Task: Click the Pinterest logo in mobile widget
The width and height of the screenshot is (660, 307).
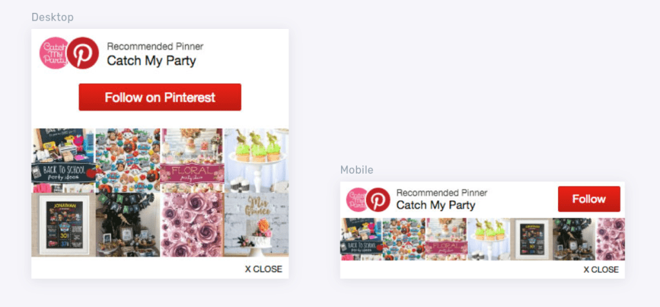Action: (378, 200)
